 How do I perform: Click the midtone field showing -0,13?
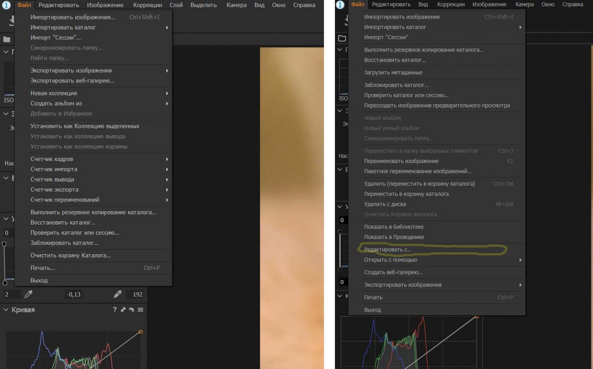[74, 294]
